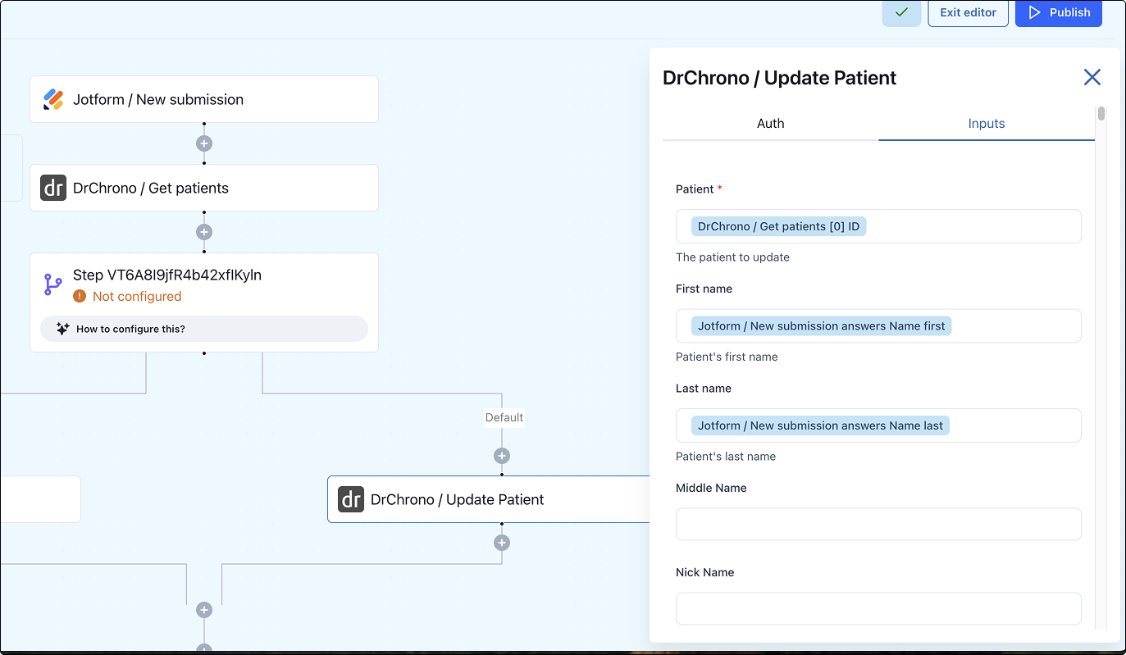Click the DrChrono icon on Get patients step
Viewport: 1126px width, 655px height.
point(53,189)
